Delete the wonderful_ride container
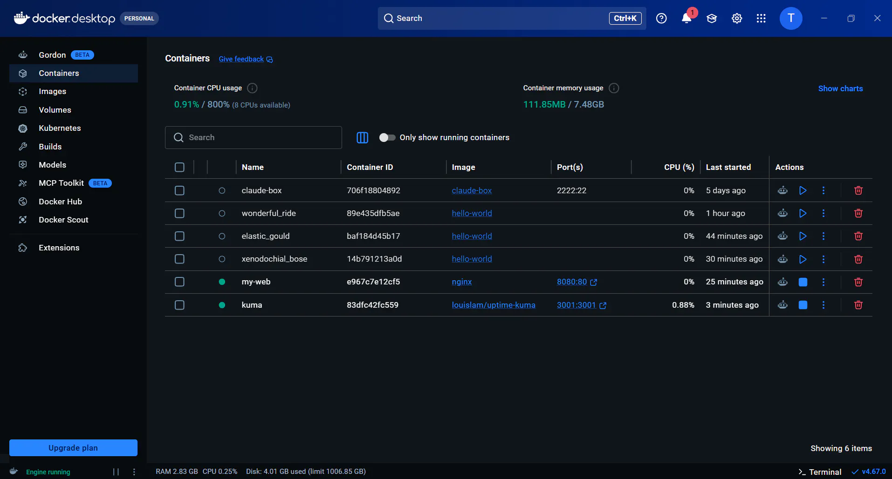 tap(858, 213)
